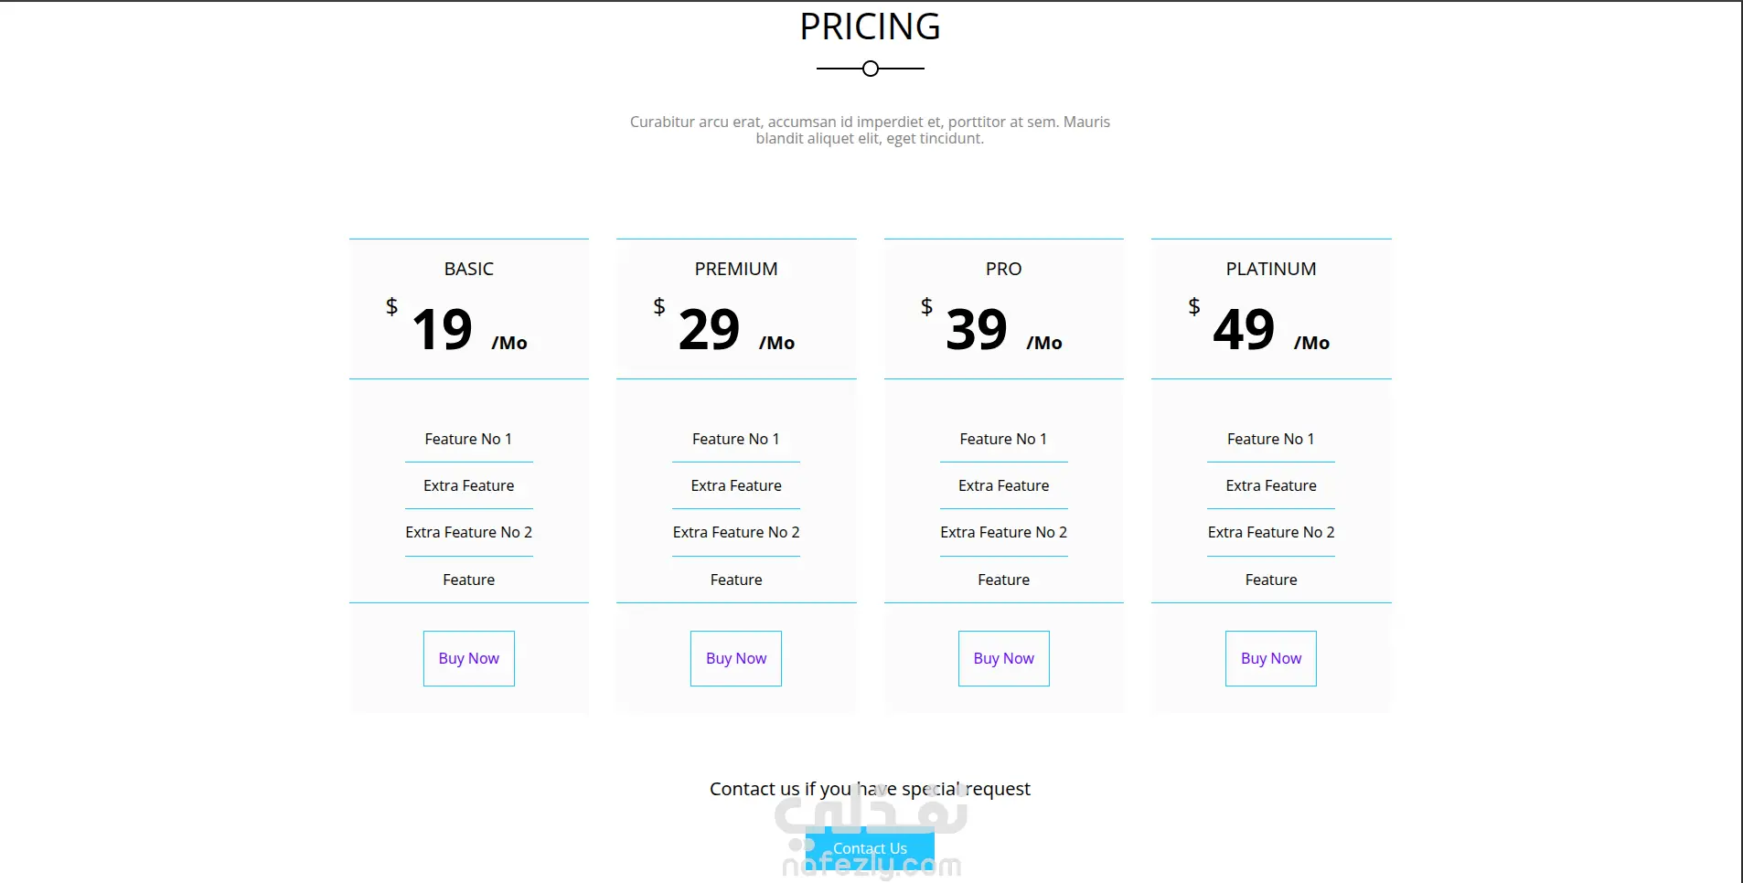Click the circle ornament under the PRICING heading

[871, 69]
